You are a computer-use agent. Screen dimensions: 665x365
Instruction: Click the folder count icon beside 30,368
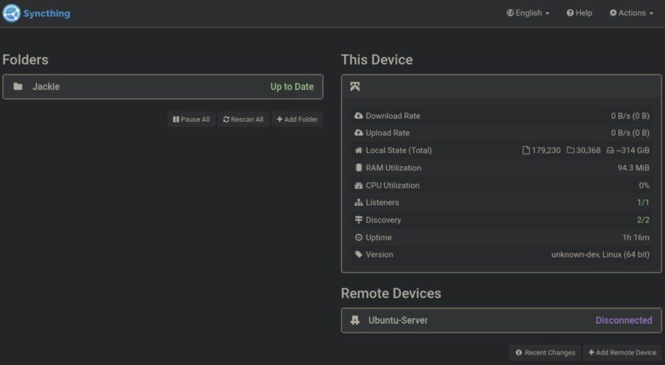pos(570,150)
